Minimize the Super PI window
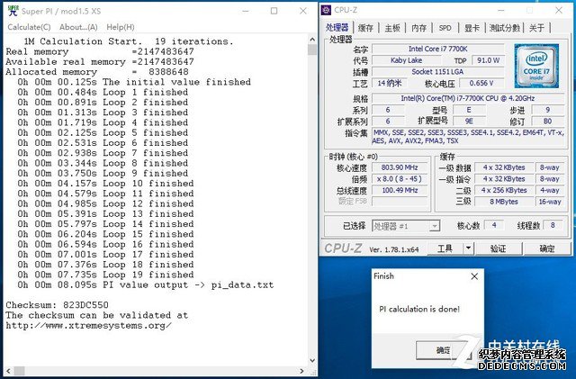 pyautogui.click(x=246, y=11)
